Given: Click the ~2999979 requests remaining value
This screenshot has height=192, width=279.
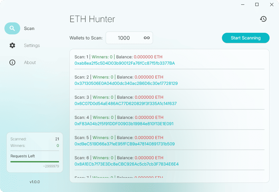Looking at the screenshot, I should click(51, 166).
